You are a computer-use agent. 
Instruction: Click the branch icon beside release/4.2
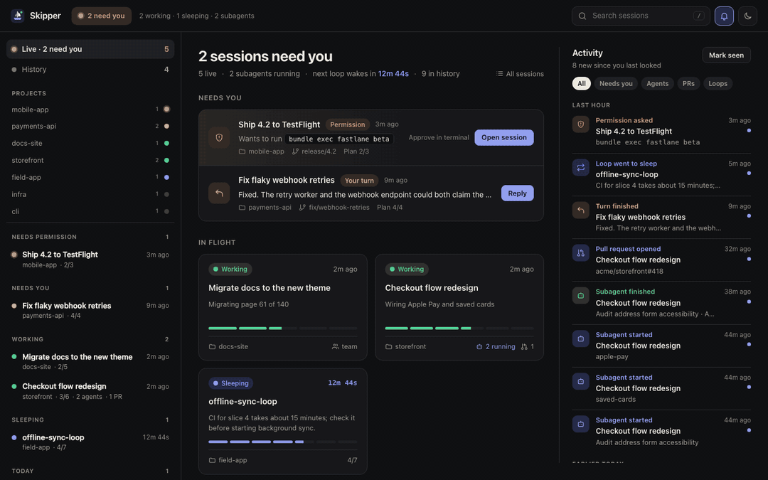tap(295, 151)
